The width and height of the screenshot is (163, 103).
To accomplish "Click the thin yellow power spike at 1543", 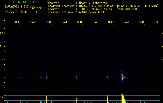I will click(x=46, y=100).
